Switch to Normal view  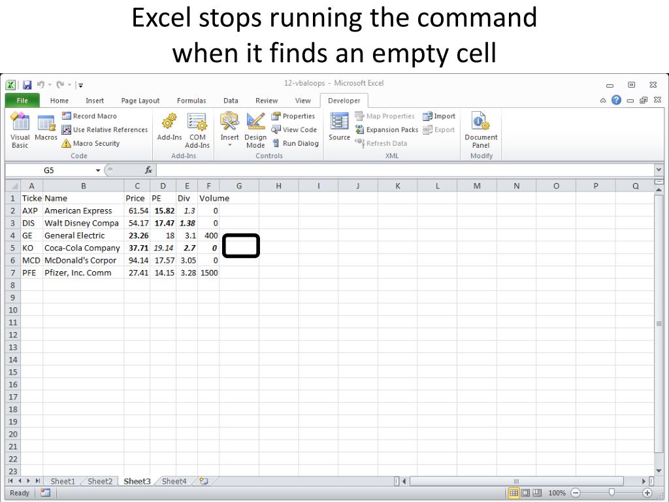tap(514, 493)
